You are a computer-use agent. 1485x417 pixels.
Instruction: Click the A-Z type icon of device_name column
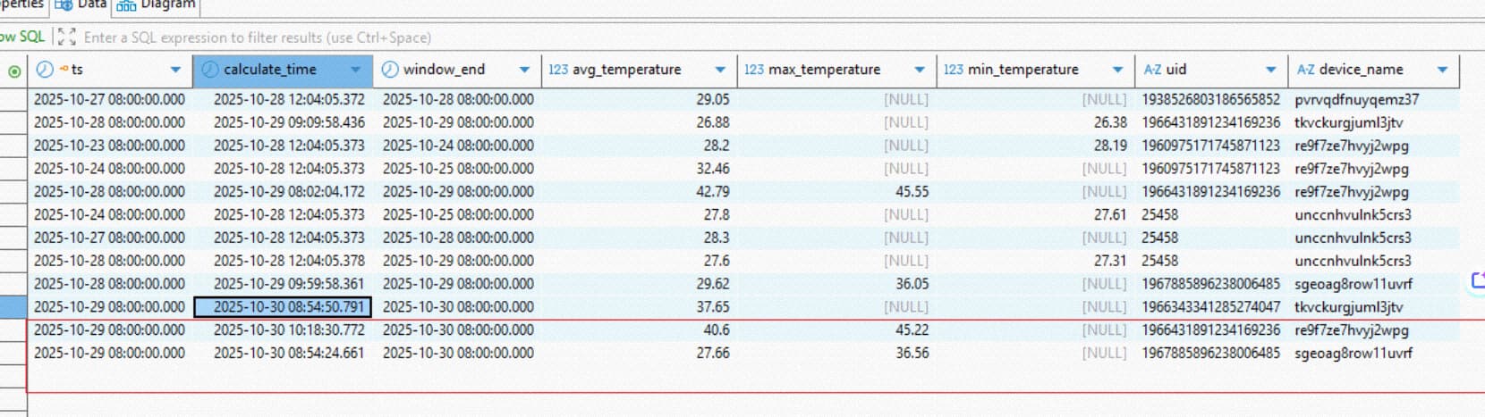click(x=1305, y=70)
